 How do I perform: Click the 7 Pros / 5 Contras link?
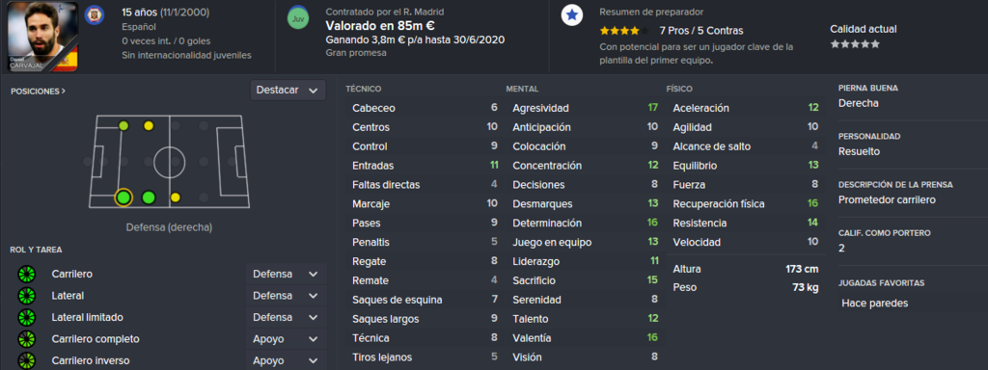[701, 30]
